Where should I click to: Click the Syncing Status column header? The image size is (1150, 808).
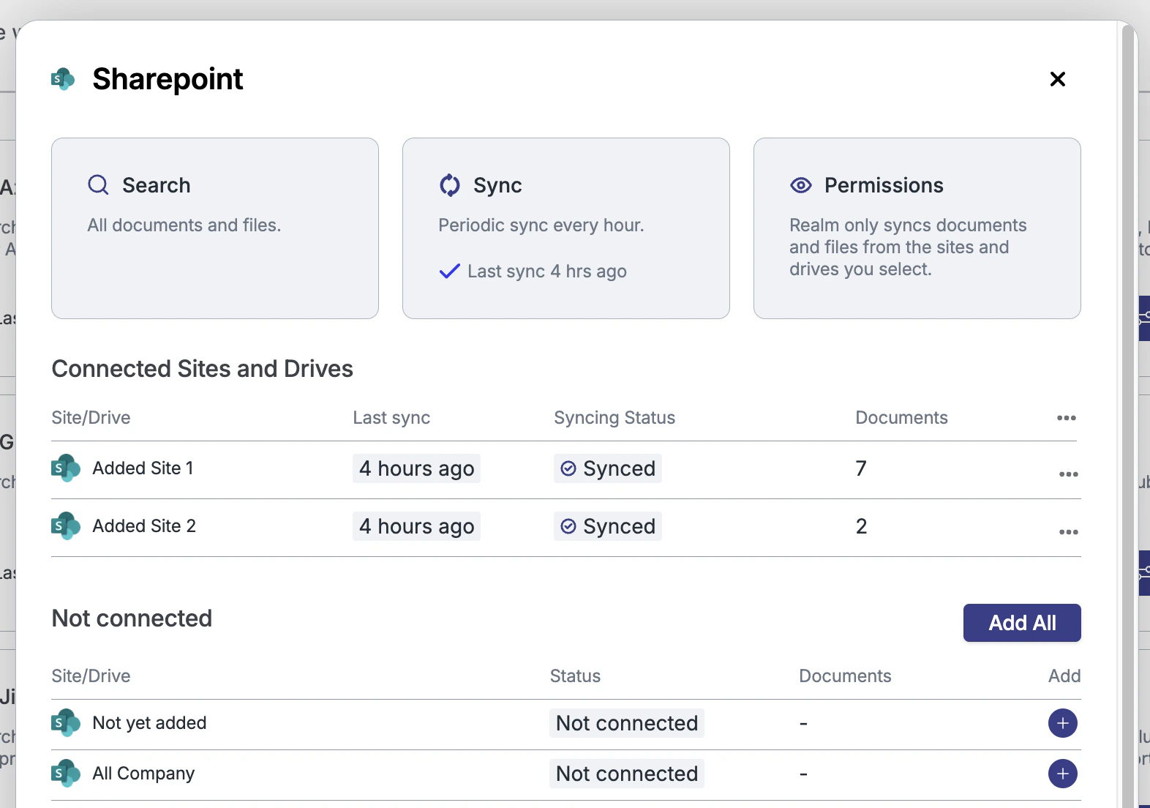click(x=615, y=418)
